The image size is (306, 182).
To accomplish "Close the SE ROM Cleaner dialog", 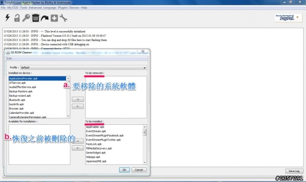I will tap(143, 51).
